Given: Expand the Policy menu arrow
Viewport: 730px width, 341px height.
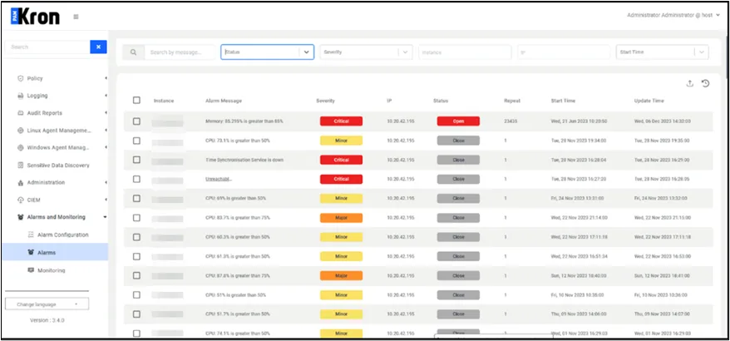Looking at the screenshot, I should point(106,78).
